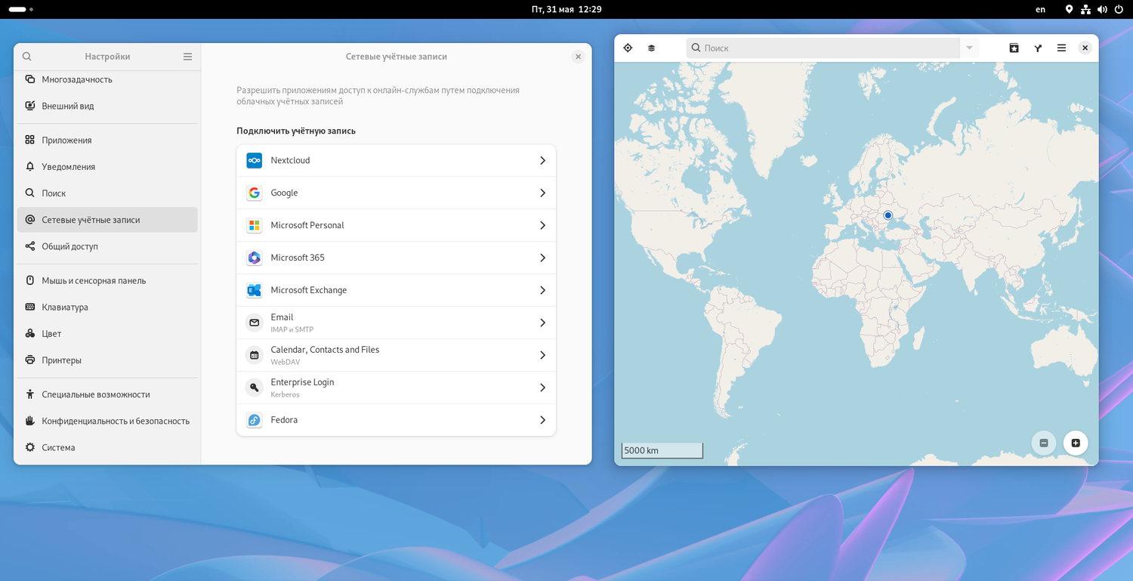Click the blue location marker on the map
The height and width of the screenshot is (581, 1133).
click(888, 215)
